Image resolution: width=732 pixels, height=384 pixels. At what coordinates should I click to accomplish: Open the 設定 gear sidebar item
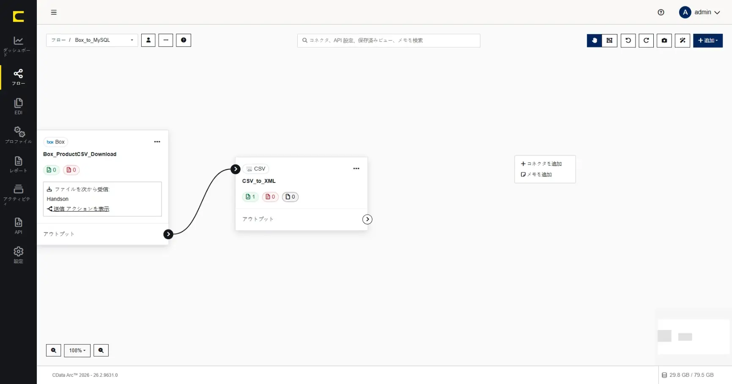click(18, 255)
